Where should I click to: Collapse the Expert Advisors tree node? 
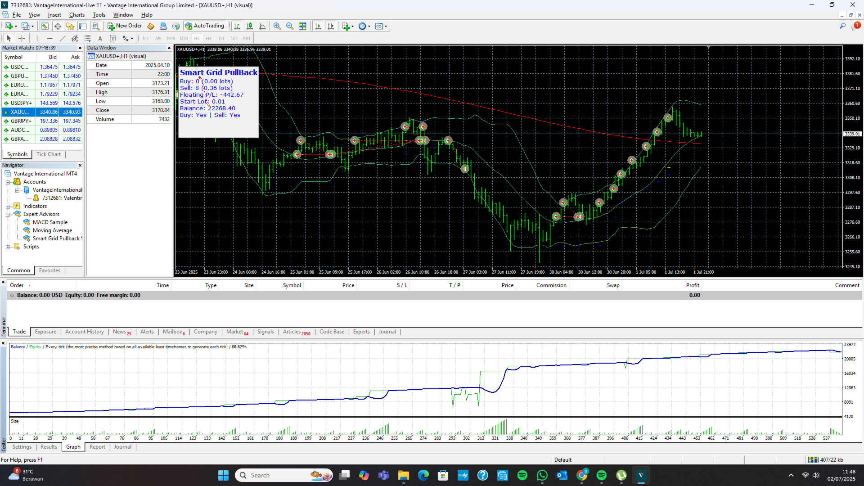point(8,215)
